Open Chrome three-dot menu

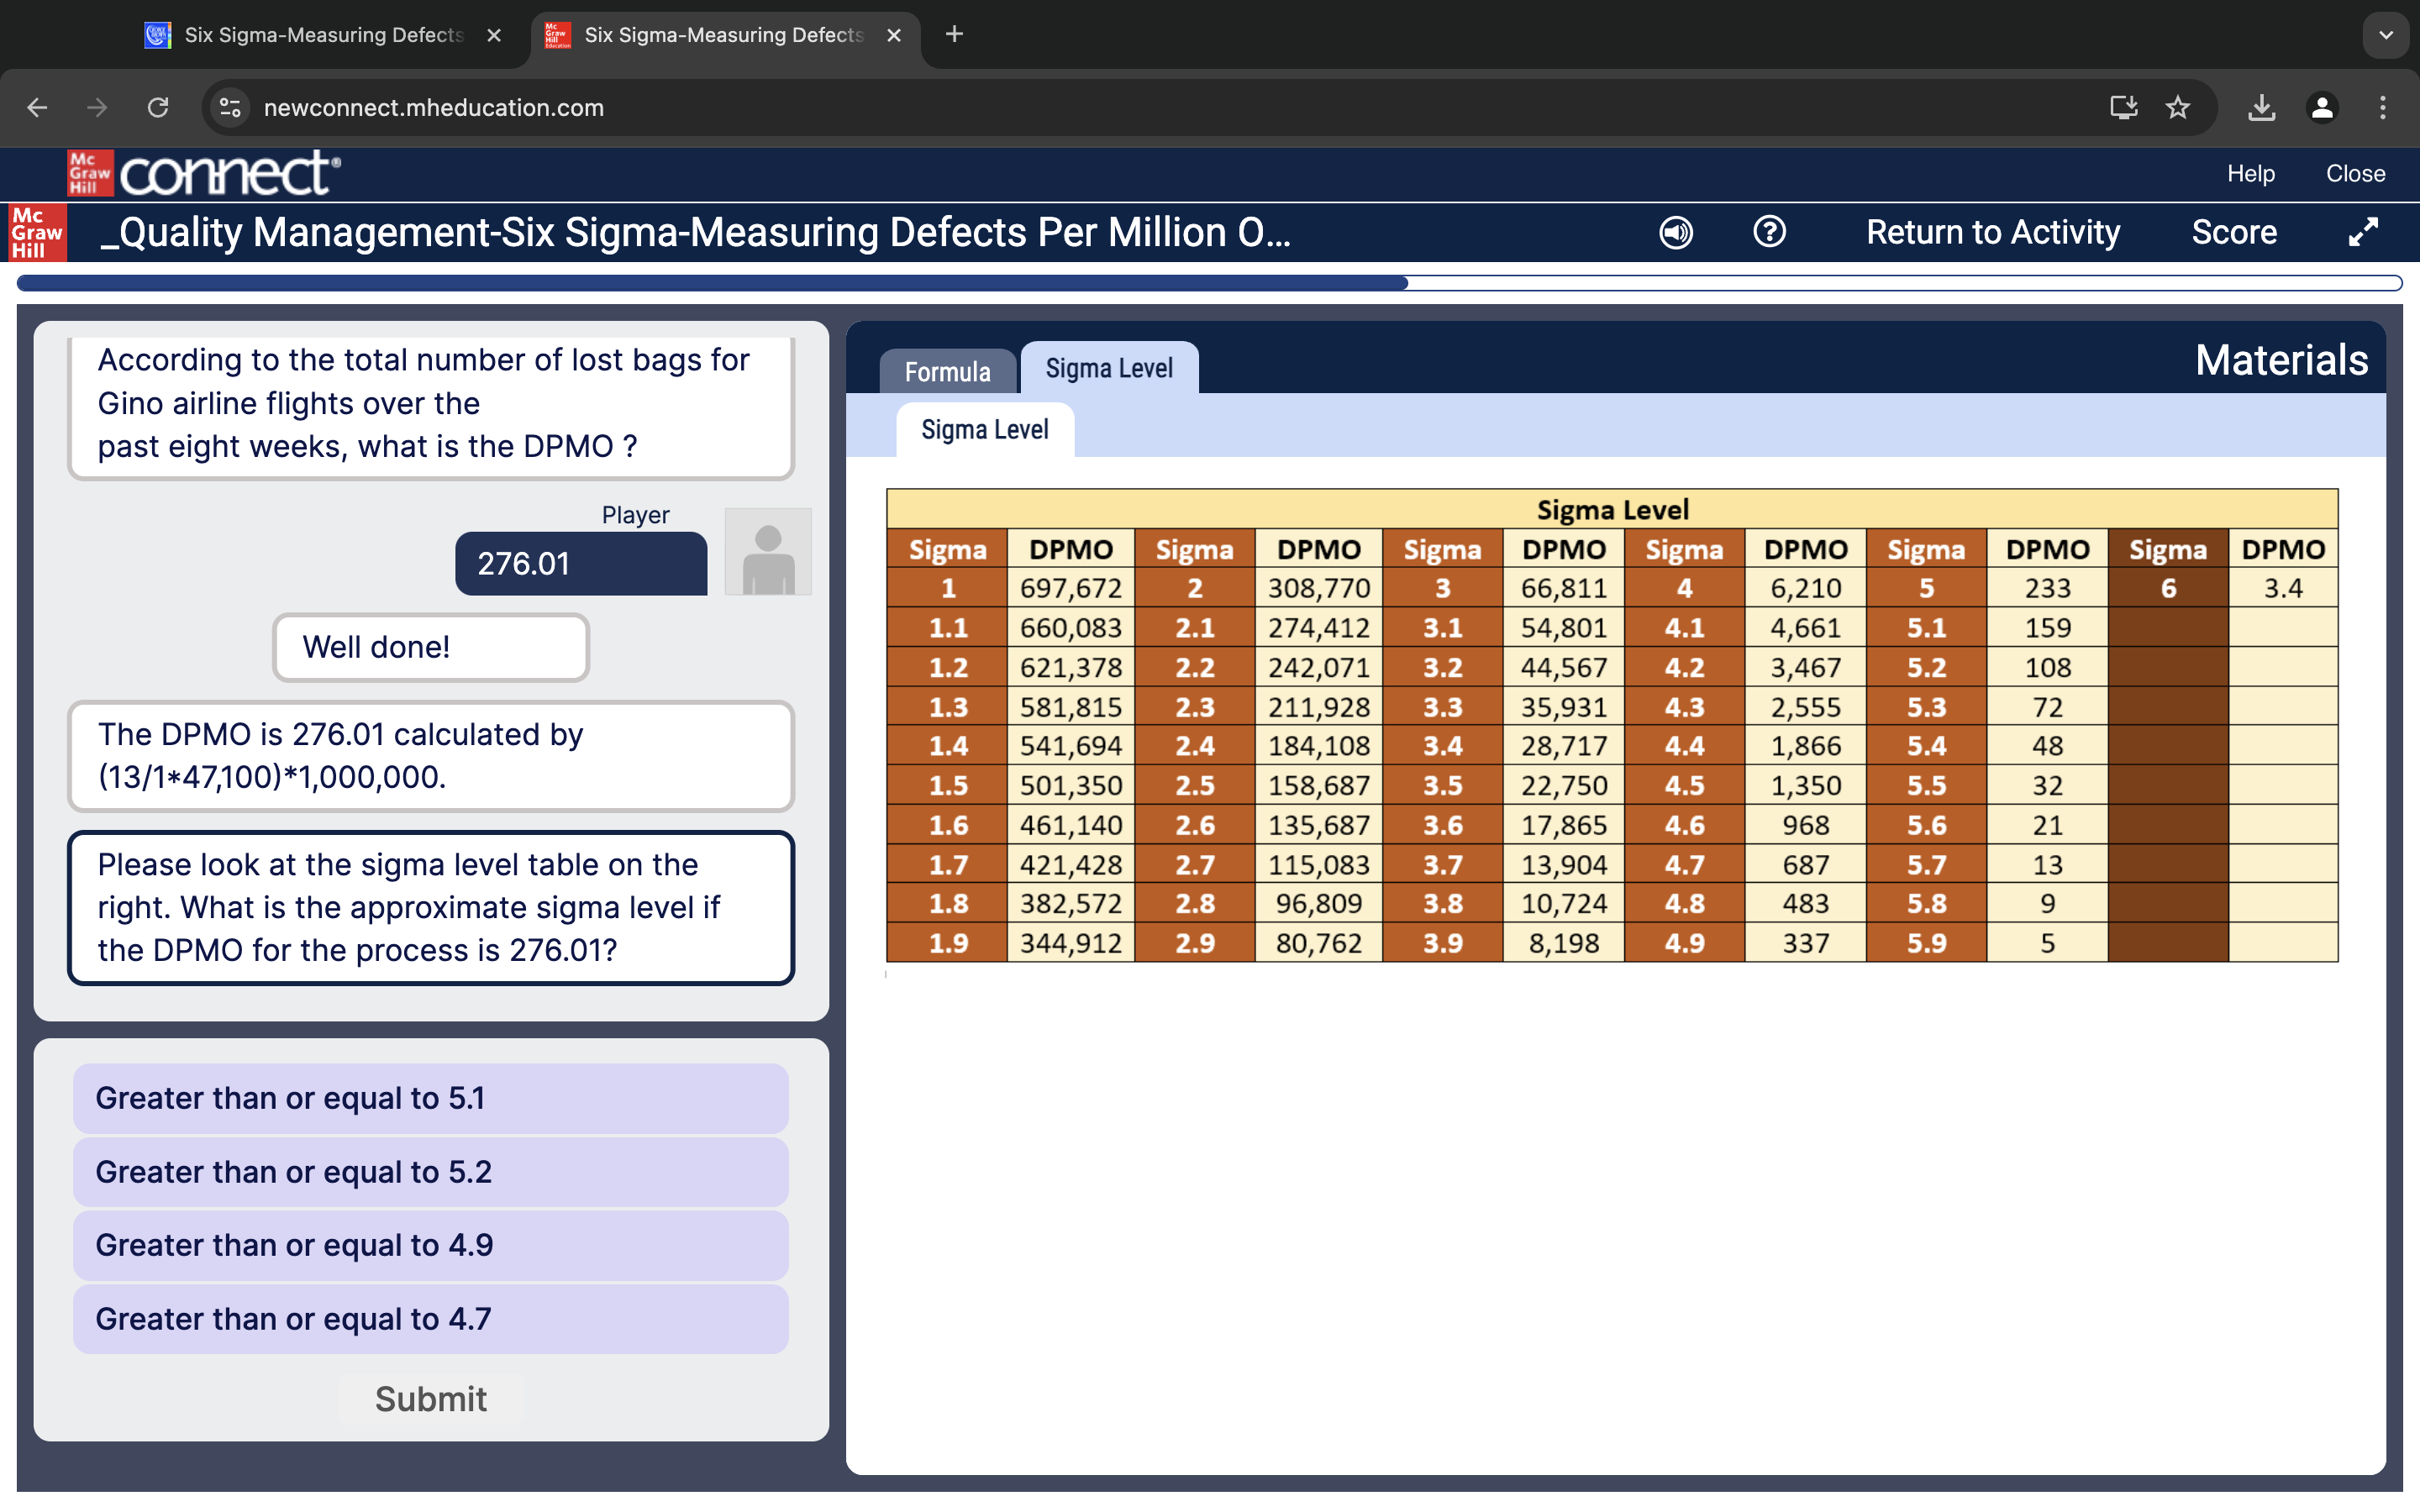click(2383, 108)
